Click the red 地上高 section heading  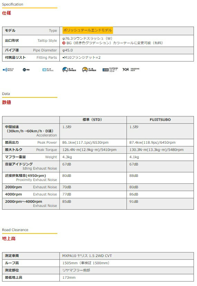point(9,238)
